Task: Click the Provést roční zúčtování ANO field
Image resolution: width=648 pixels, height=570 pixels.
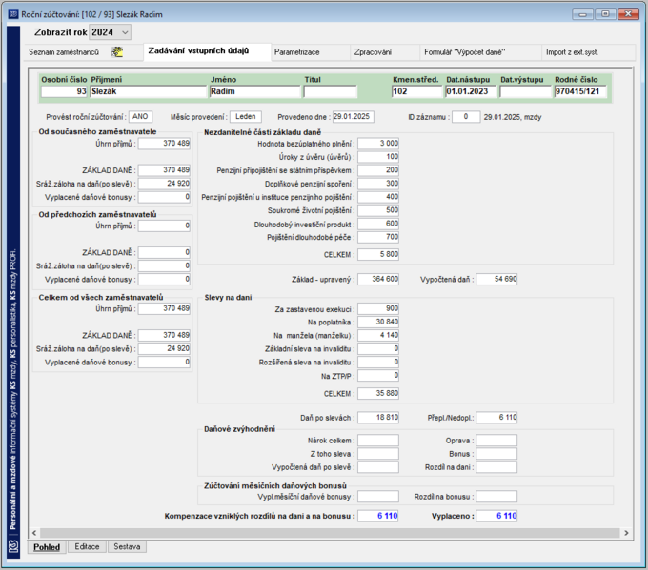Action: pyautogui.click(x=140, y=117)
